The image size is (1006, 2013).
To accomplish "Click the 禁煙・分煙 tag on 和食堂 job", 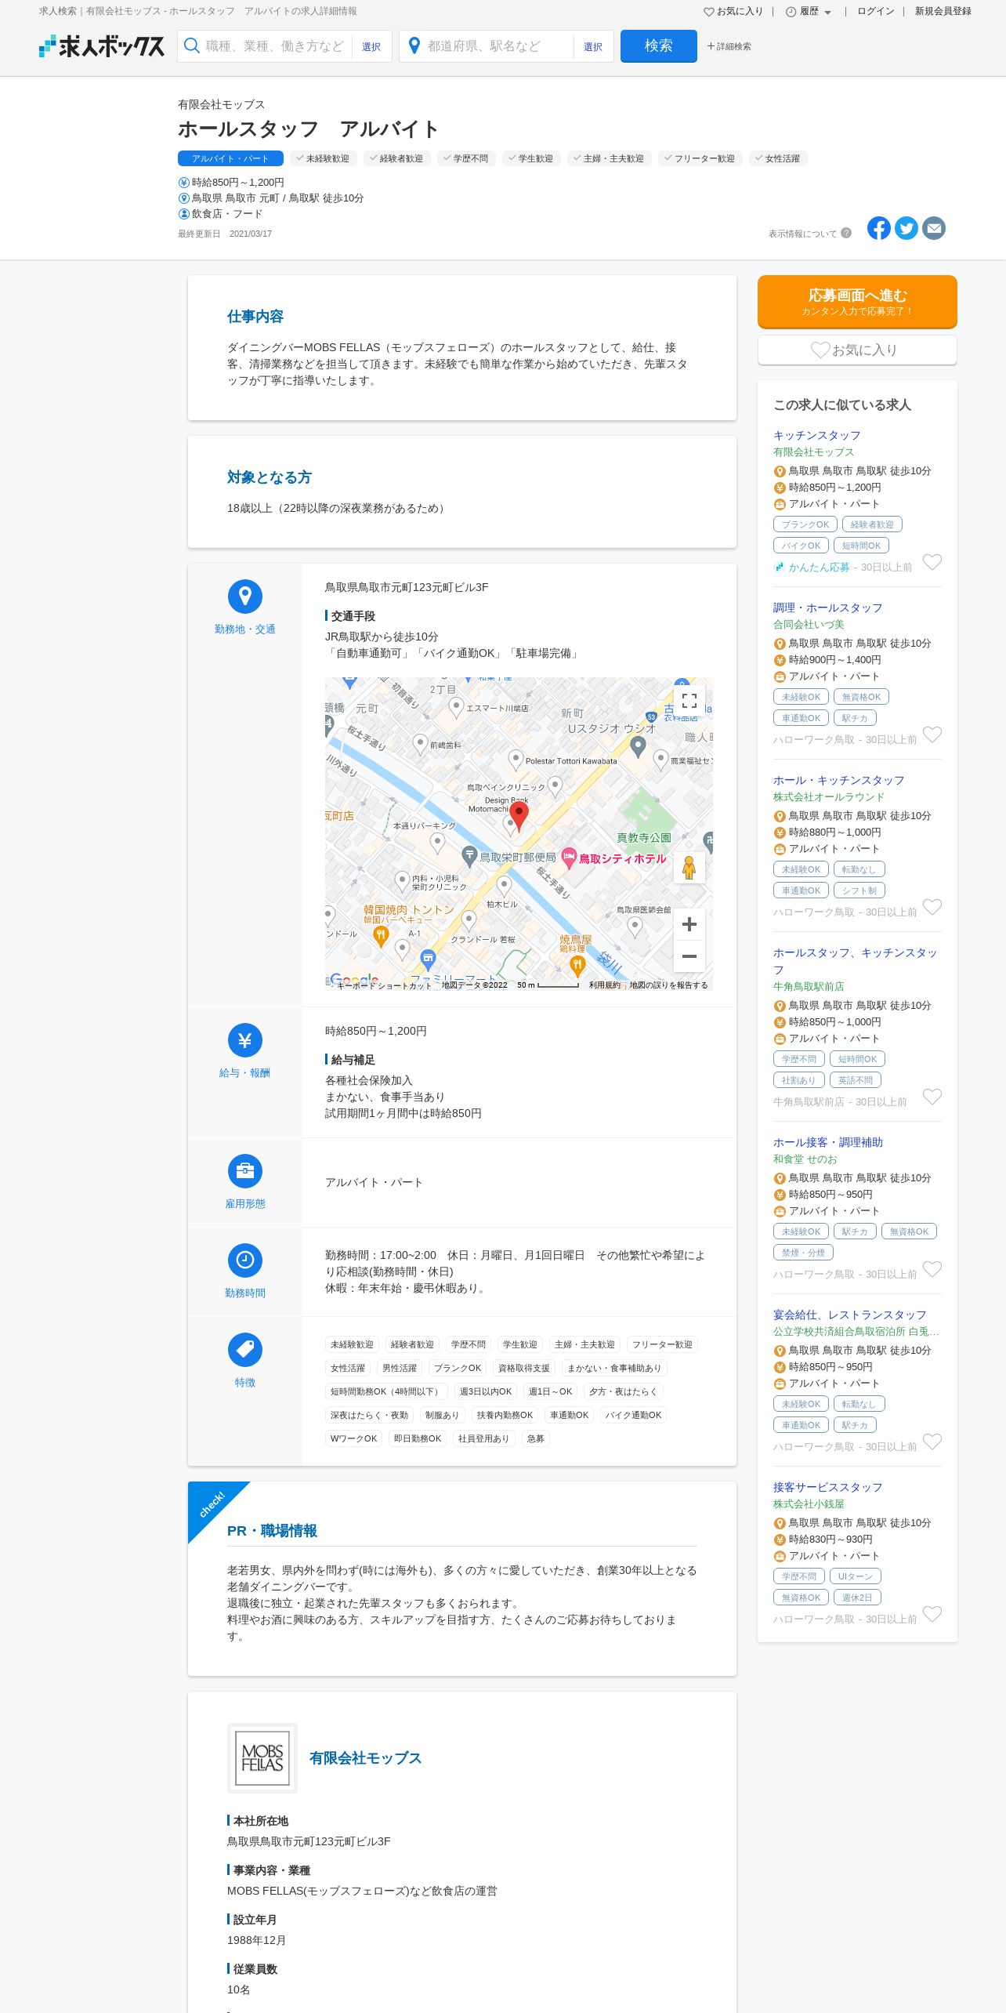I will [x=803, y=1253].
